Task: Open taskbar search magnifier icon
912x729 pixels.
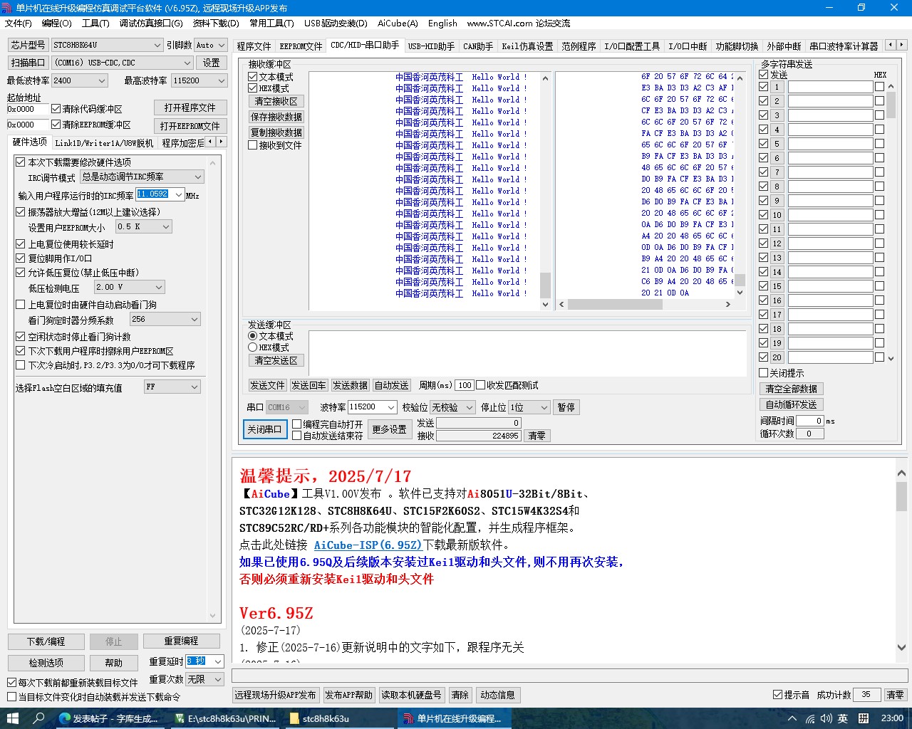Action: [x=39, y=718]
